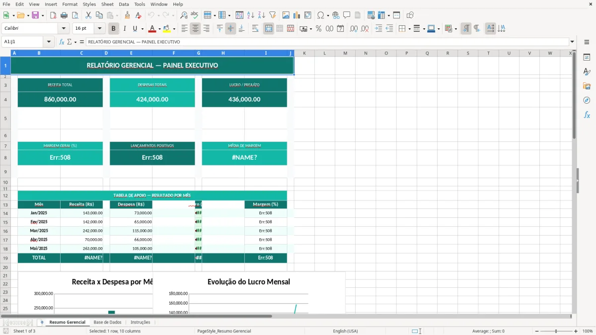Screen dimensions: 596x335
Task: Sort the data descending
Action: click(x=262, y=15)
